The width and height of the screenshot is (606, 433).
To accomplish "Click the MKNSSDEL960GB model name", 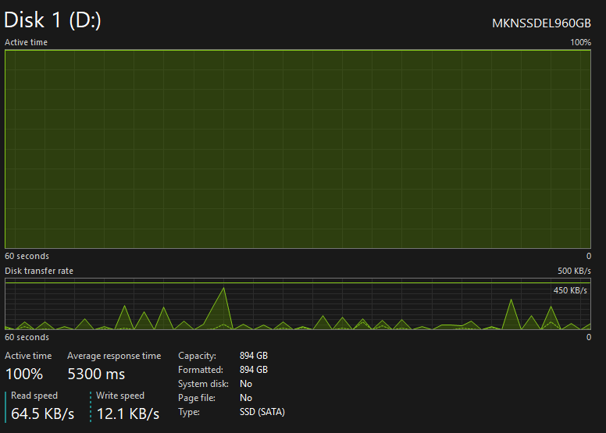I will 541,23.
